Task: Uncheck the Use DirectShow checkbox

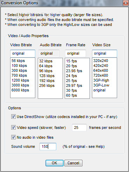Action: [13, 117]
